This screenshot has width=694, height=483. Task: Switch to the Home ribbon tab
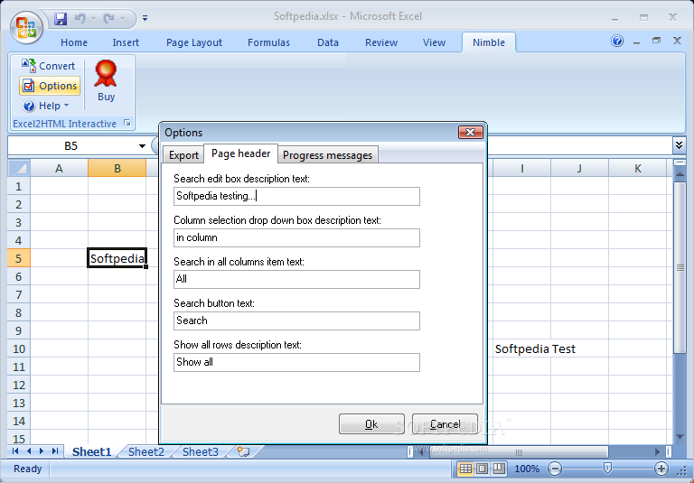click(x=74, y=42)
